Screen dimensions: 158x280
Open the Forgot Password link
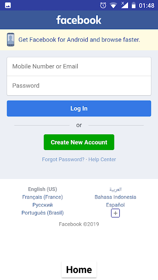coord(63,159)
